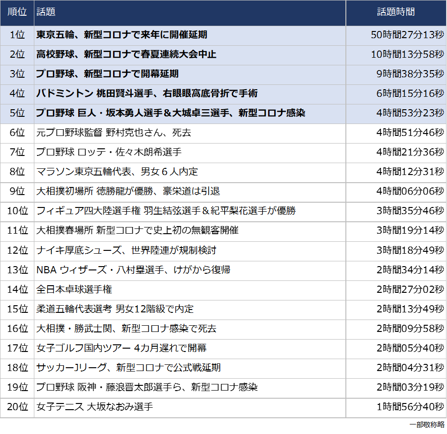This screenshot has height=434, width=447.
Task: Click the 話題時間 column header
Action: [395, 13]
